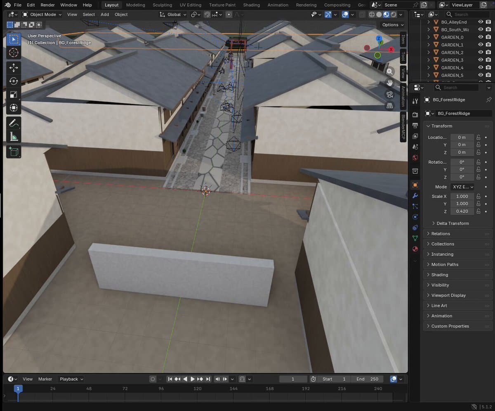Pick the Annotate tool
The width and height of the screenshot is (495, 411).
[x=14, y=123]
